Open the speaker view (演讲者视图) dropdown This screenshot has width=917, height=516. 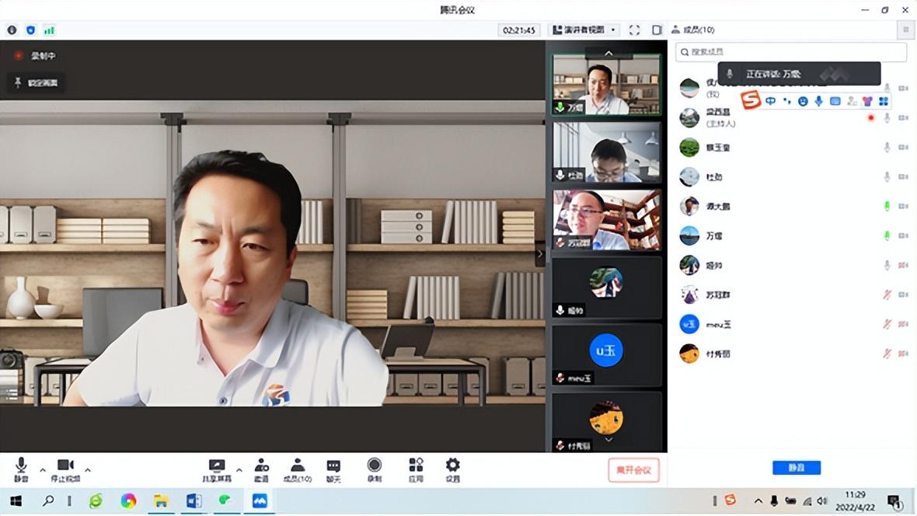point(584,30)
